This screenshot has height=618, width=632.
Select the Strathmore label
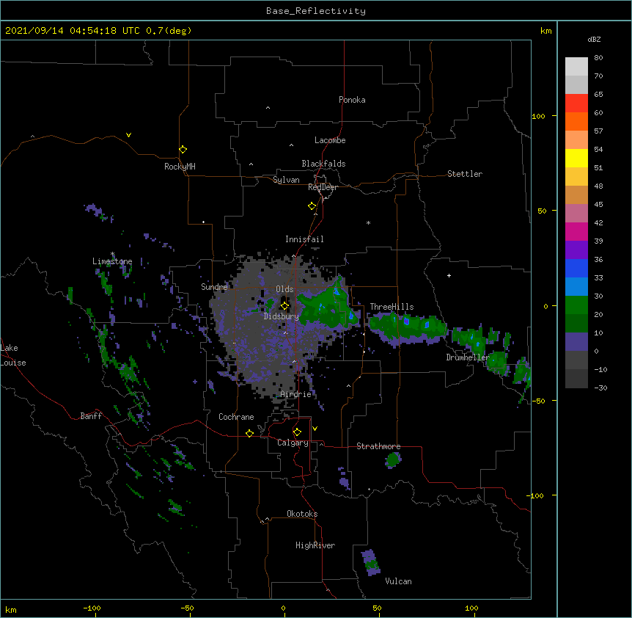click(x=378, y=446)
